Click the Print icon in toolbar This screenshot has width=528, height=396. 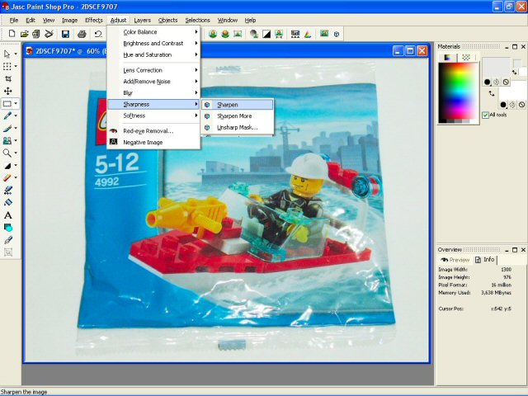82,34
